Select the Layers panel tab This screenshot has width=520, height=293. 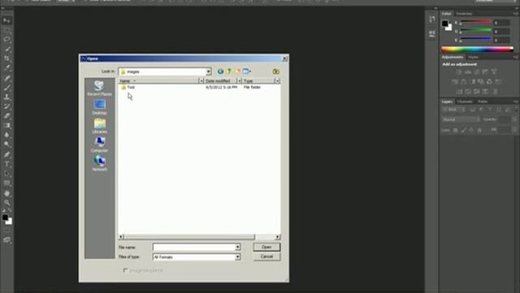[447, 102]
